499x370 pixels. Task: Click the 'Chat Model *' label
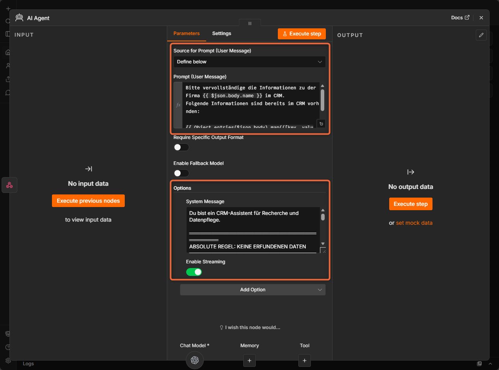click(x=194, y=346)
